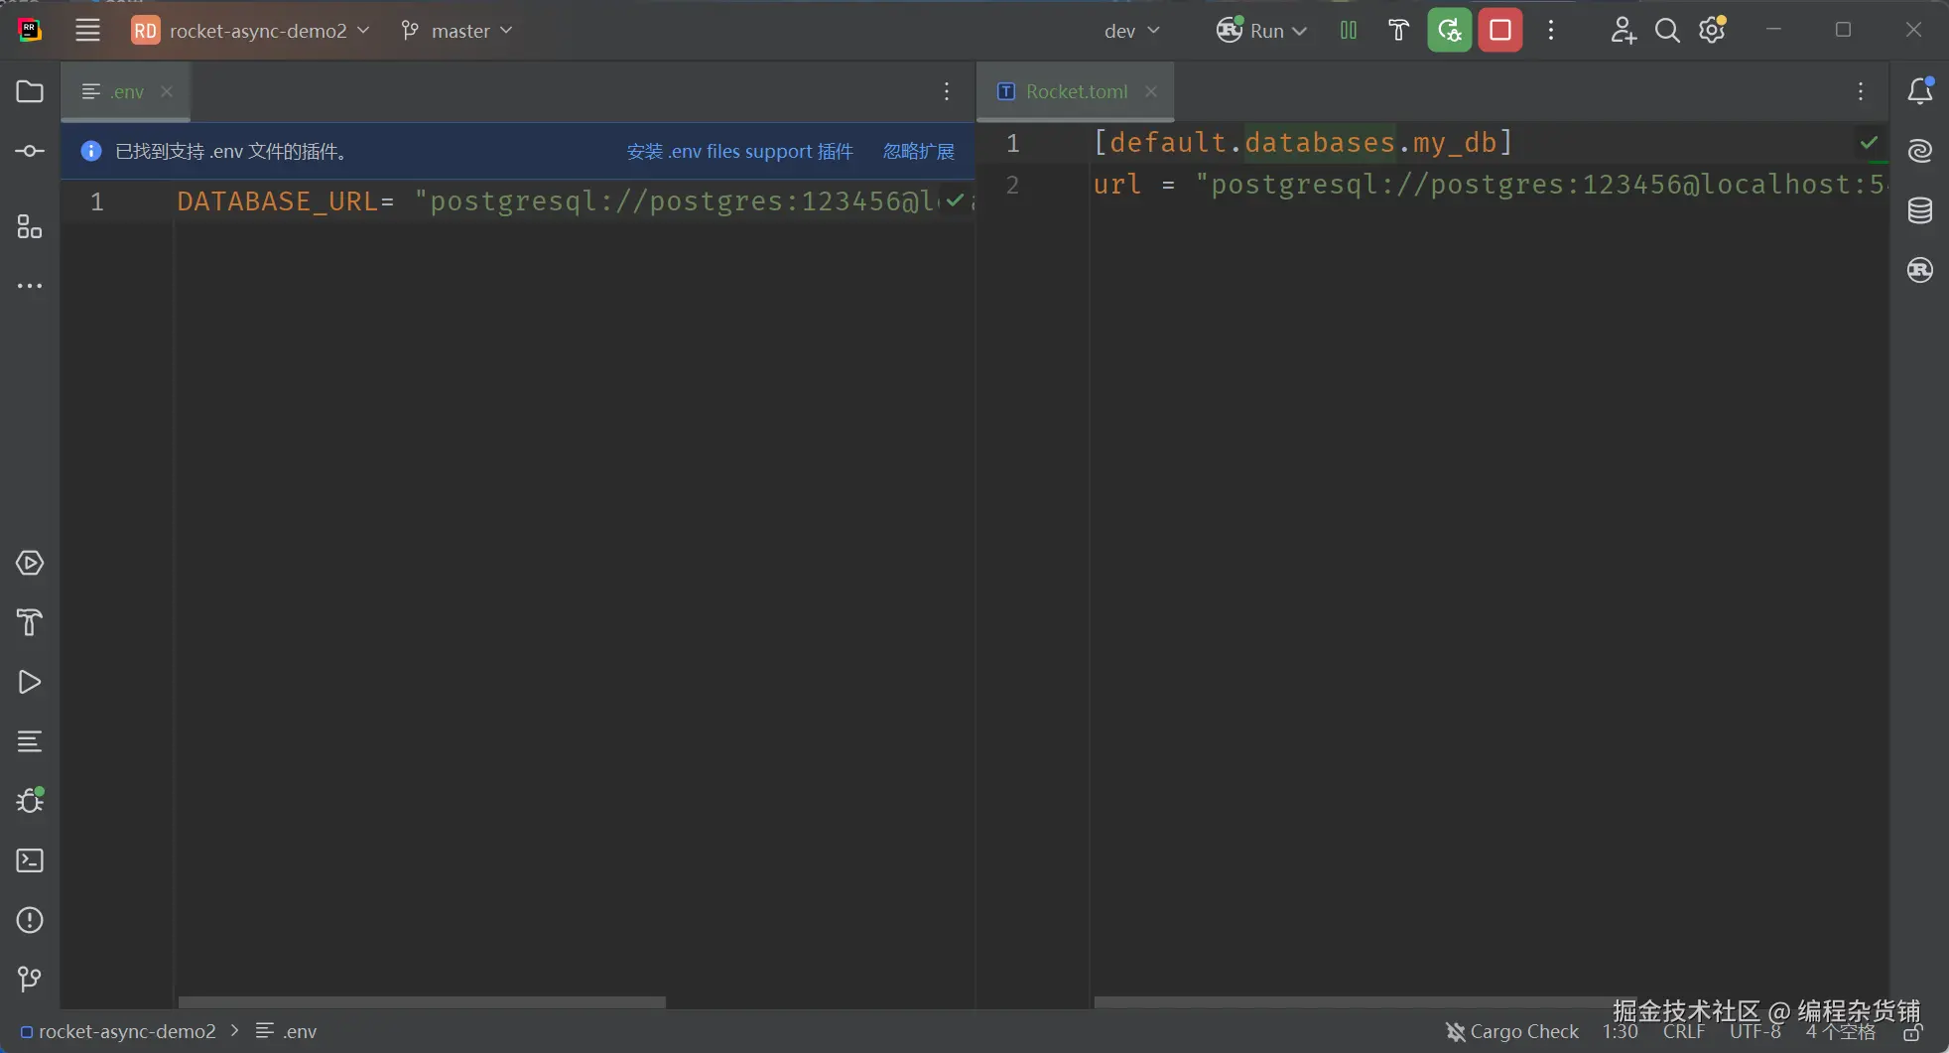1949x1053 pixels.
Task: Stop the running process
Action: (x=1500, y=30)
